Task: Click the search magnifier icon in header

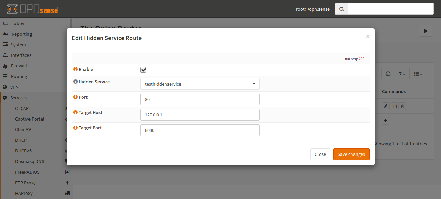Action: click(x=341, y=9)
